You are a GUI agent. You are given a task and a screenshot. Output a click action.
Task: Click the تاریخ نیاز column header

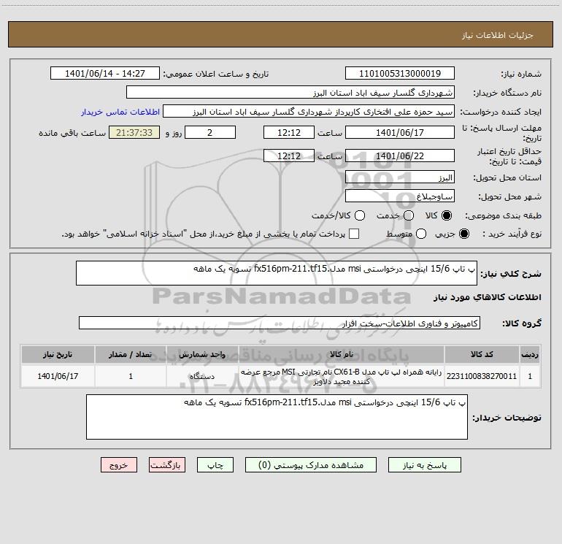[58, 355]
